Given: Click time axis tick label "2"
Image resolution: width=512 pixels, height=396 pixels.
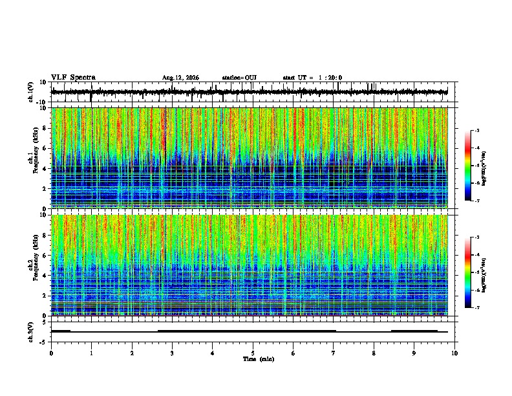Looking at the screenshot, I should pos(132,353).
